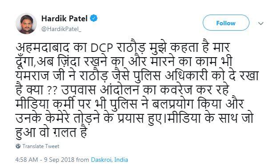Image resolution: width=269 pixels, height=168 pixels.
Task: Click the blue verified badge icon
Action: click(94, 18)
